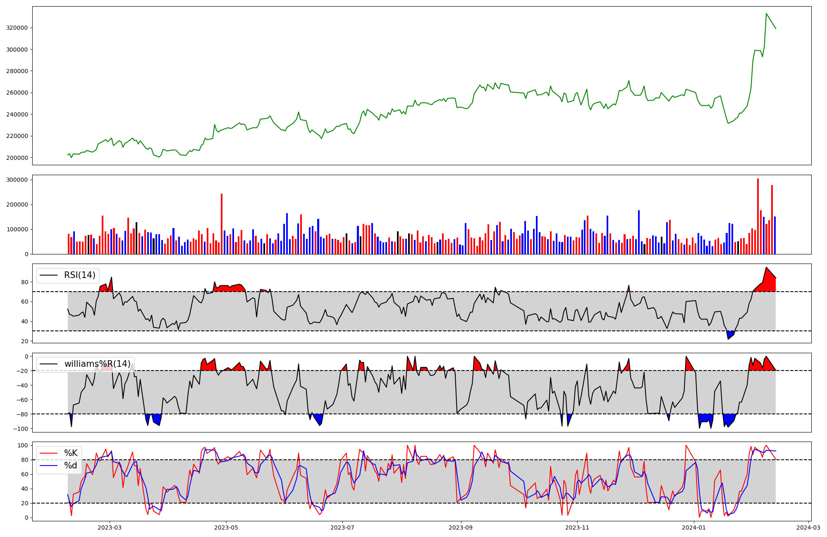The width and height of the screenshot is (827, 537).
Task: Click the blue oversold area on RSI chart
Action: pos(730,334)
